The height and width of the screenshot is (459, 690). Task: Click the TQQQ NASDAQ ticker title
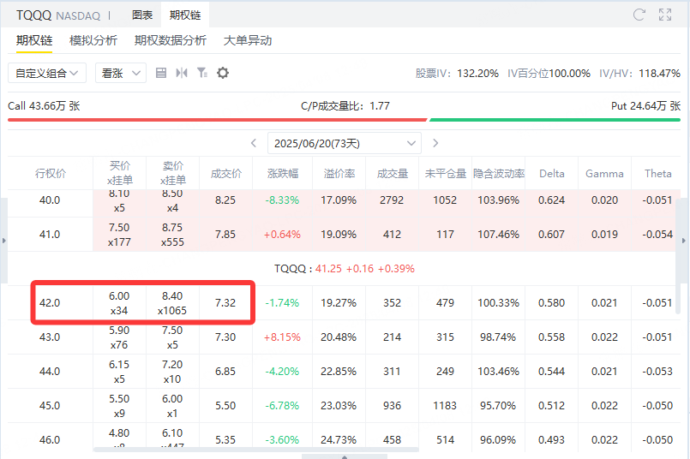[x=58, y=15]
